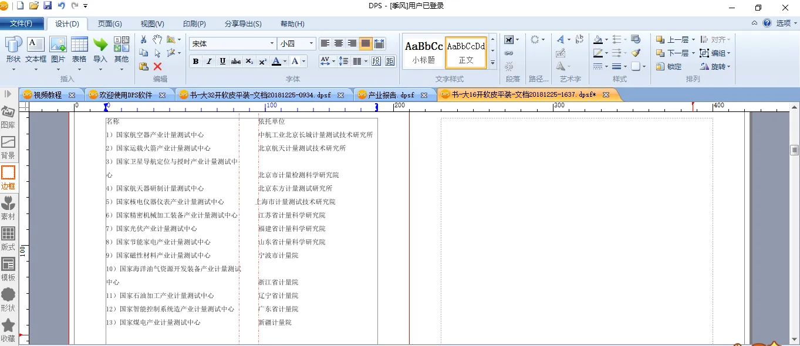Click the vertical scrollbar thumb
Viewport: 800px width, 346px height.
pos(795,150)
